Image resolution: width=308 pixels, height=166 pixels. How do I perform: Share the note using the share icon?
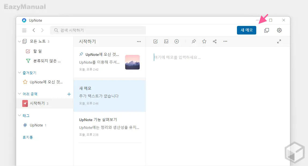215,41
